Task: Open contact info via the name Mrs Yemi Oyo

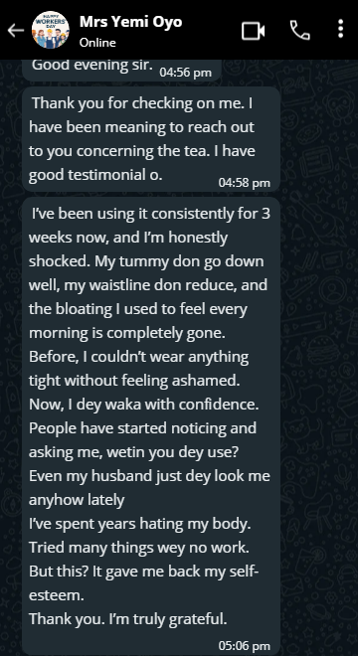Action: click(x=130, y=21)
